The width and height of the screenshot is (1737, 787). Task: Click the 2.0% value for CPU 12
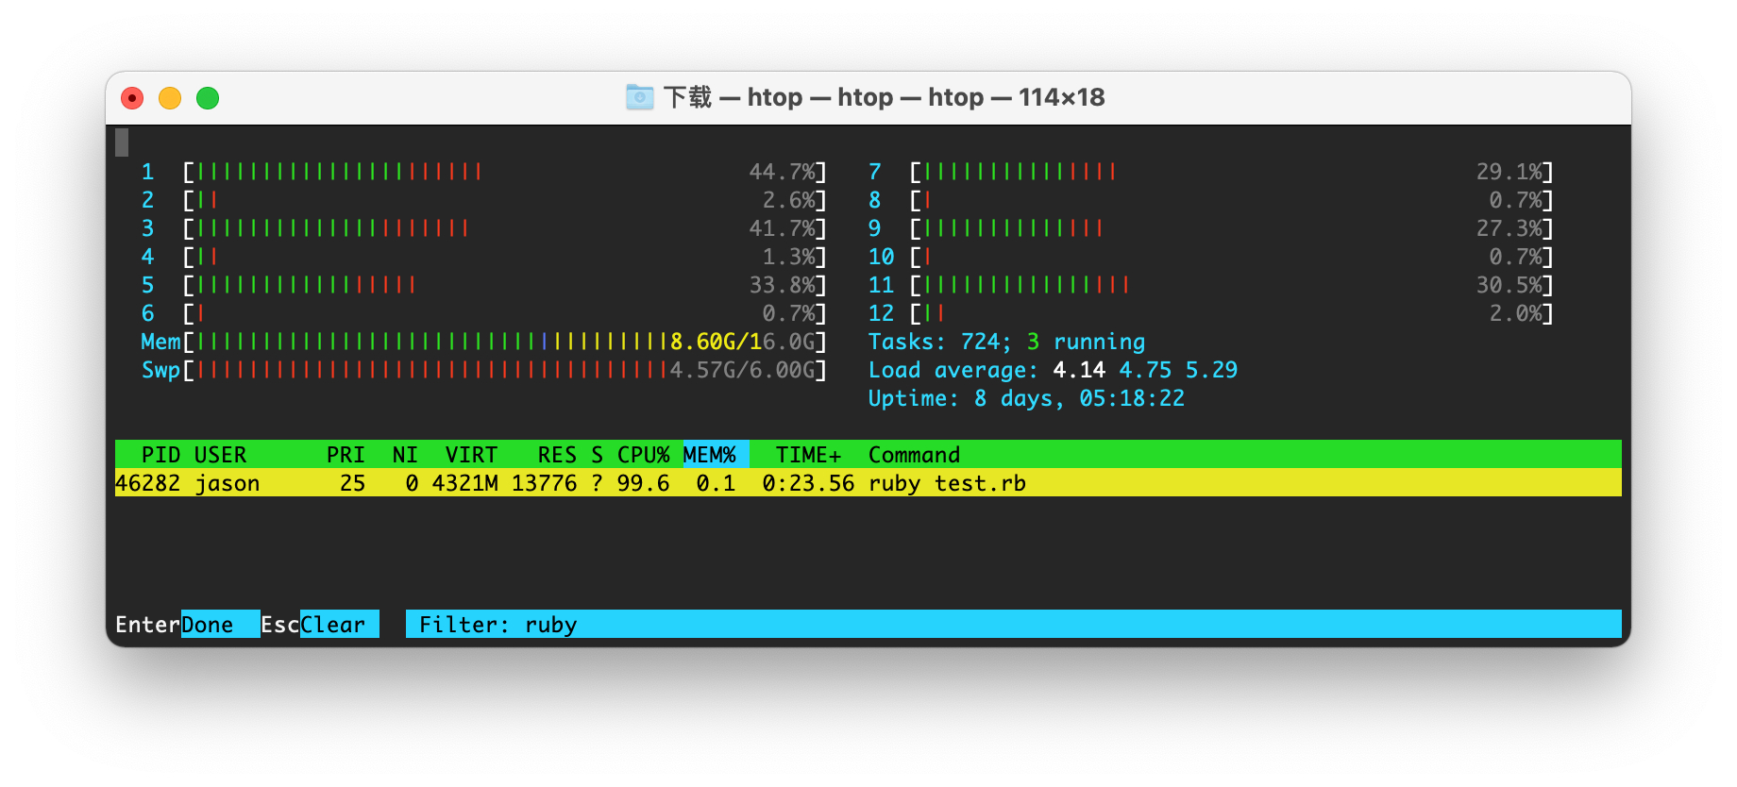coord(1516,313)
